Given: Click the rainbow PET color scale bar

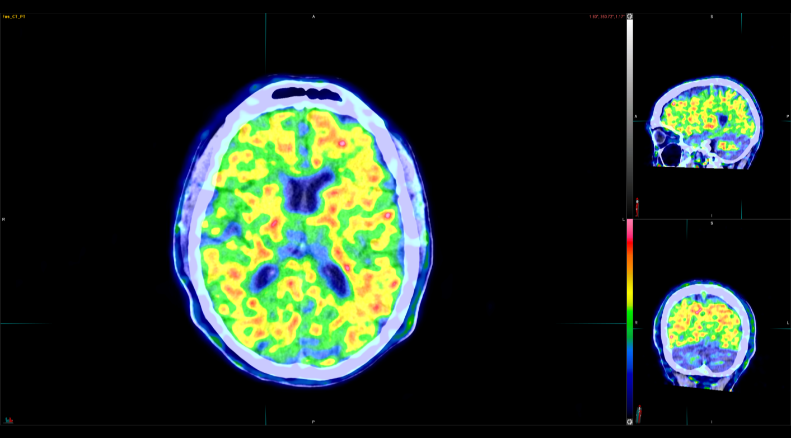Looking at the screenshot, I should click(630, 319).
